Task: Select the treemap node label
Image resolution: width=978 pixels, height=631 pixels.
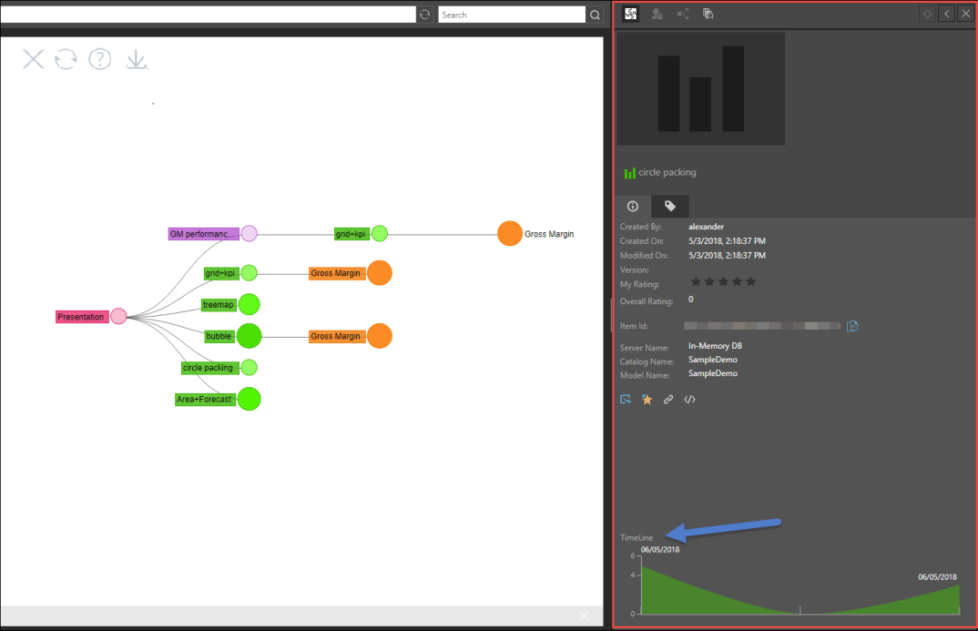Action: (x=218, y=305)
